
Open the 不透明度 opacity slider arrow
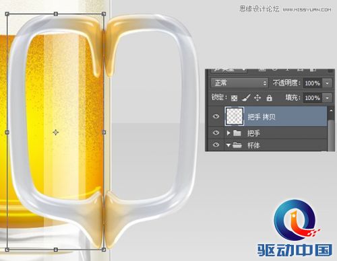(327, 83)
